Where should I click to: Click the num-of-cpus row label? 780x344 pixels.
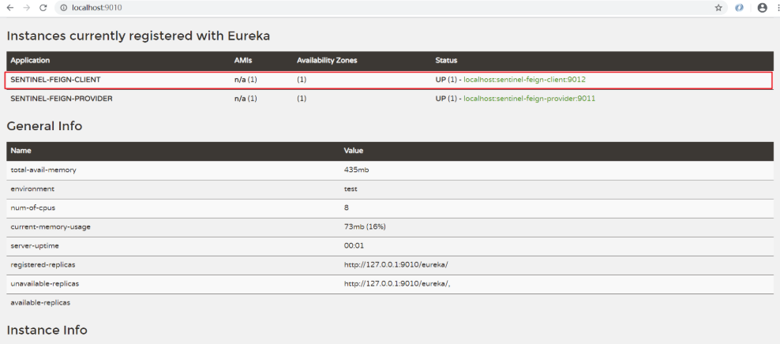33,208
